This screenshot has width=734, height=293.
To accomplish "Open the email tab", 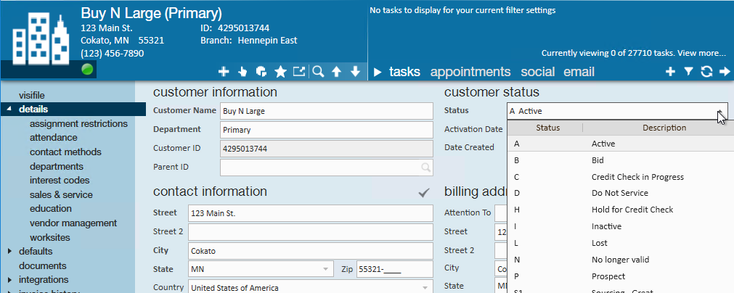I will coord(579,72).
